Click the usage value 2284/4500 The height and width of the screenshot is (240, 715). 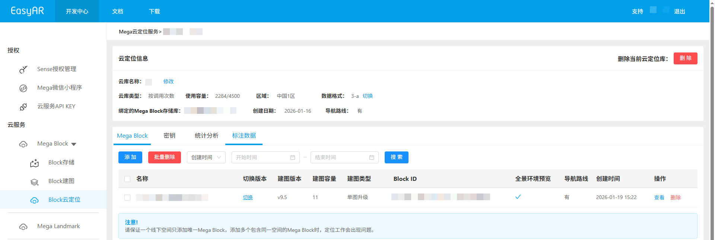(x=228, y=96)
